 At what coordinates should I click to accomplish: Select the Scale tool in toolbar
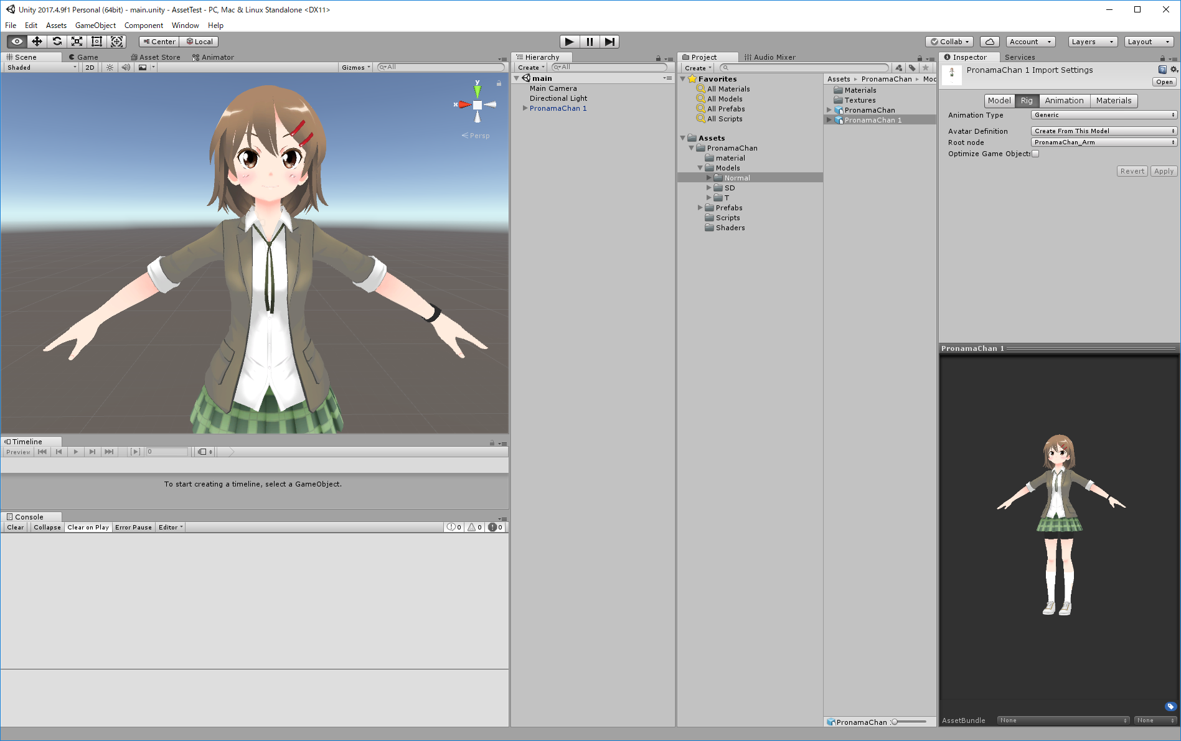coord(77,42)
